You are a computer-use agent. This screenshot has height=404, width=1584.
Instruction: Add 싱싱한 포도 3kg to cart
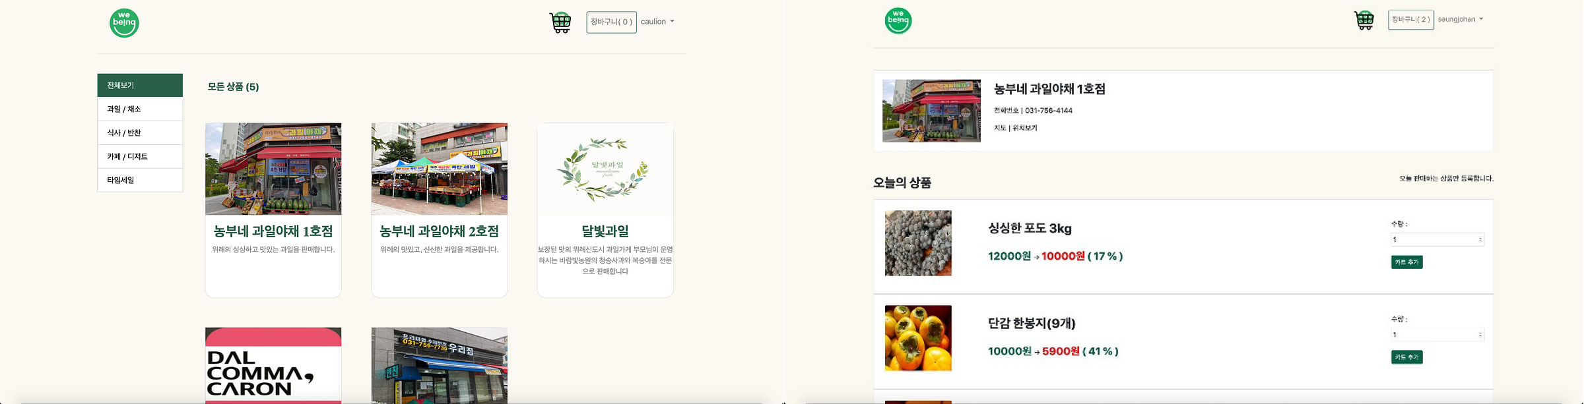click(1406, 262)
